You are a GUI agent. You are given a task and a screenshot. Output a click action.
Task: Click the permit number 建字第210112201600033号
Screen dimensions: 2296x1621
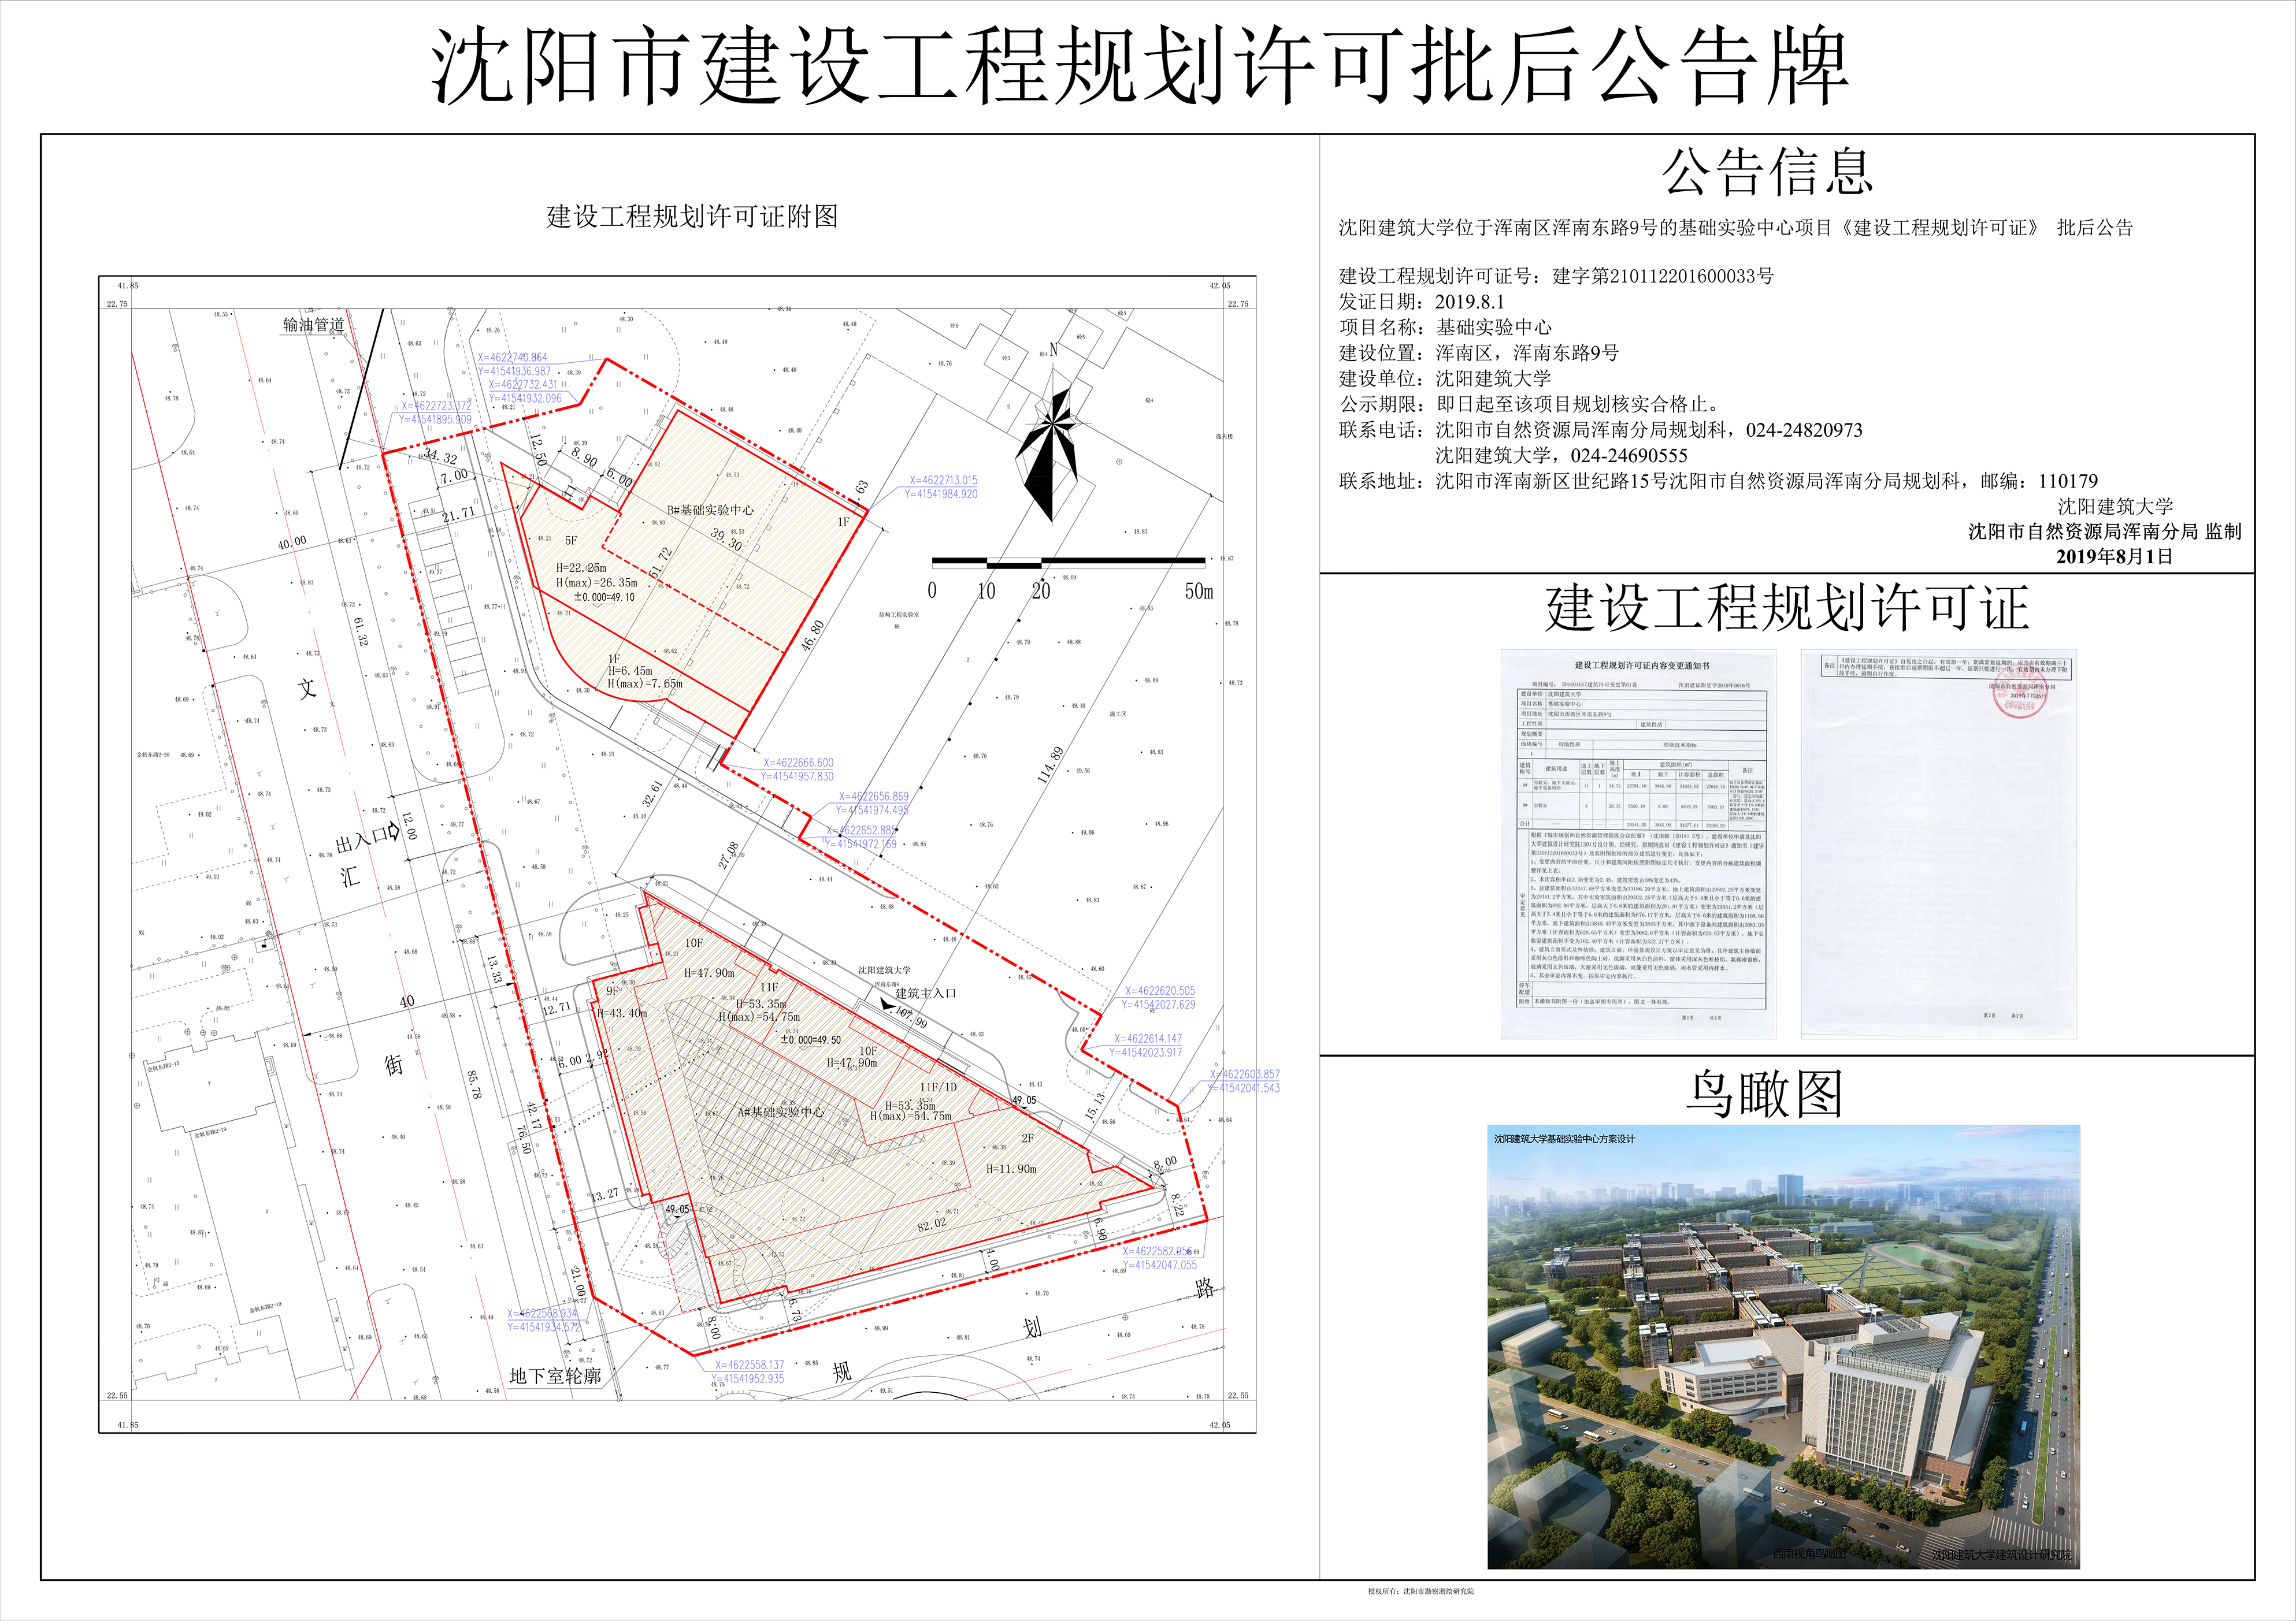(1663, 277)
